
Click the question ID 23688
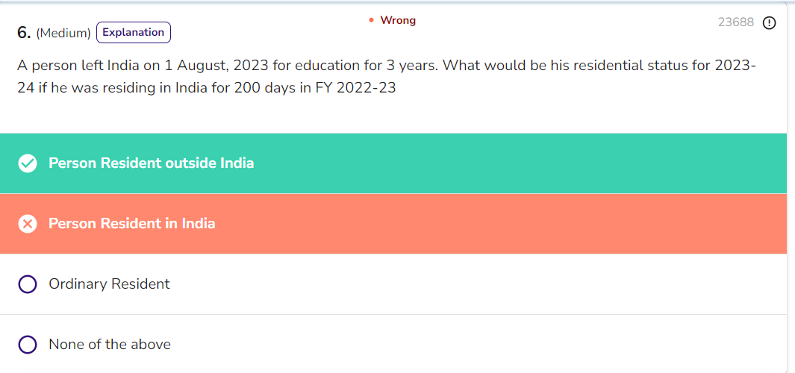[x=736, y=22]
